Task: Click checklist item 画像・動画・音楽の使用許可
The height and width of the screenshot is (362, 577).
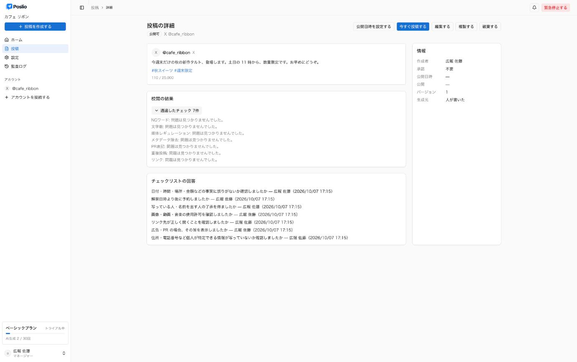Action: click(x=225, y=215)
